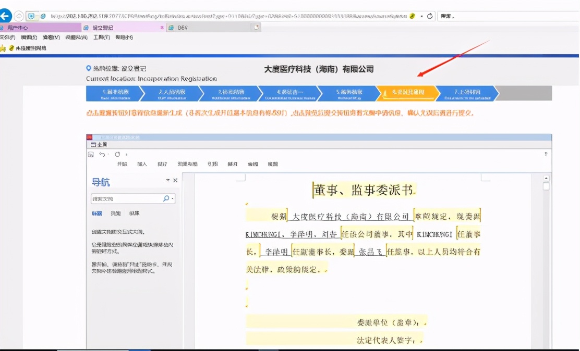Open the dropdown arrow next to the Undo icon

tap(108, 154)
